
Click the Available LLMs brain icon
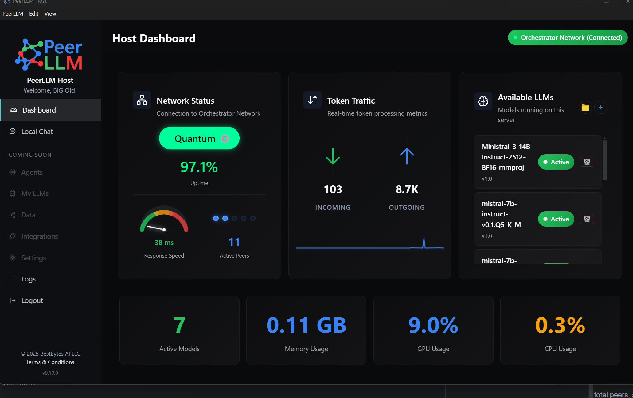click(483, 101)
